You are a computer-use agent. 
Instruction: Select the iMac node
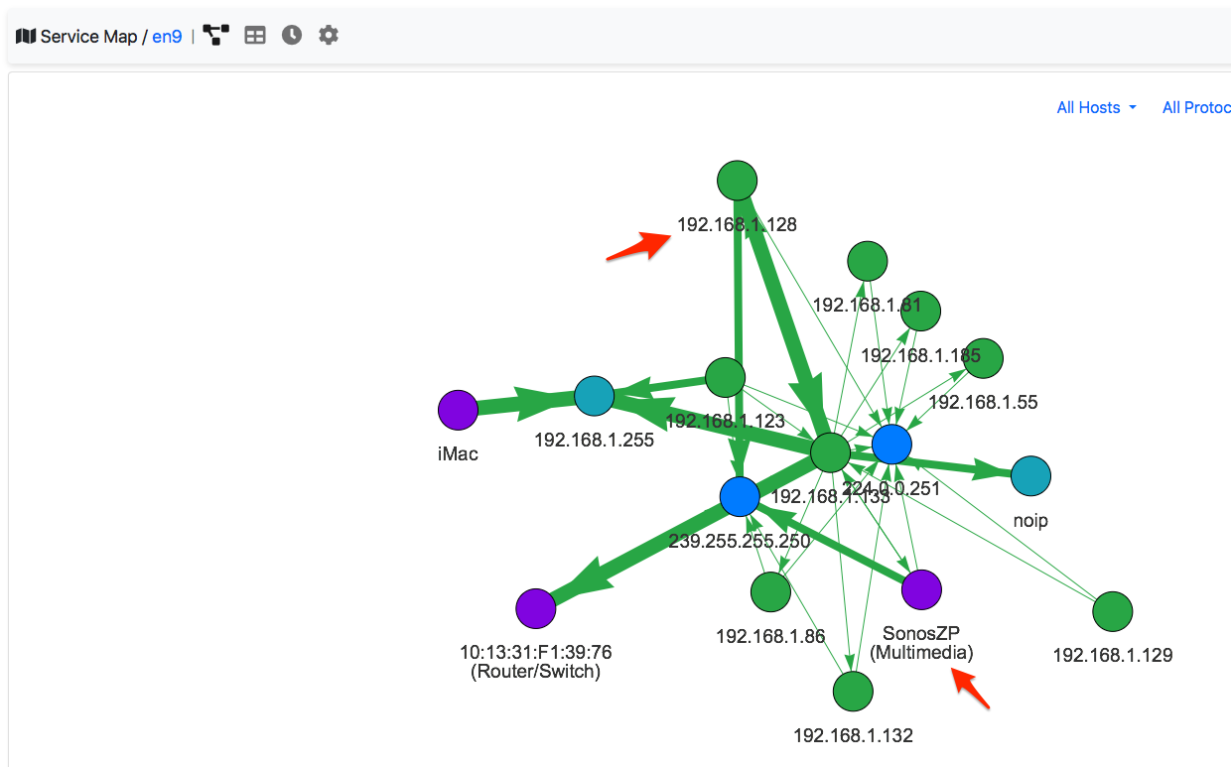click(457, 409)
